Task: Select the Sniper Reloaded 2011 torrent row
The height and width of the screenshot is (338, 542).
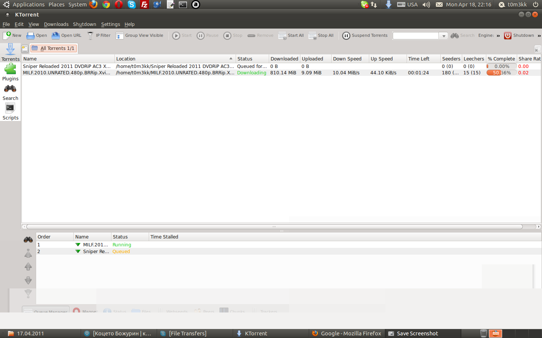Action: (281, 66)
